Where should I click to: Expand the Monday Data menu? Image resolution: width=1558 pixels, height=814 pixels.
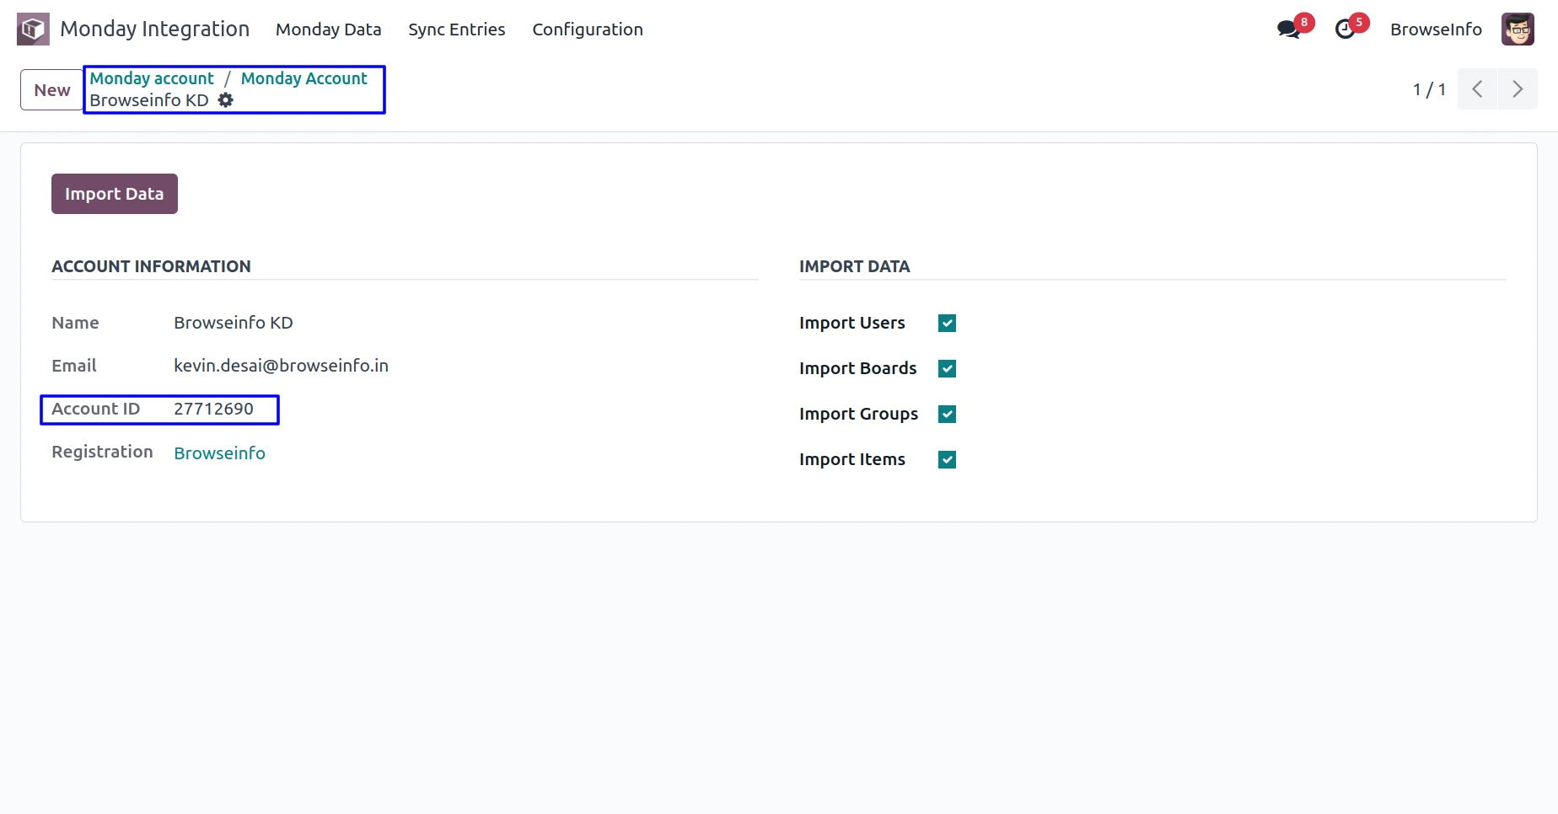click(328, 29)
